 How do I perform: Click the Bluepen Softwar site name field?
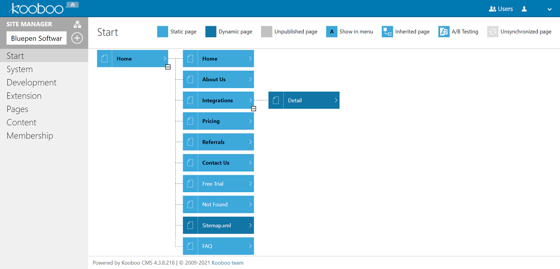36,38
